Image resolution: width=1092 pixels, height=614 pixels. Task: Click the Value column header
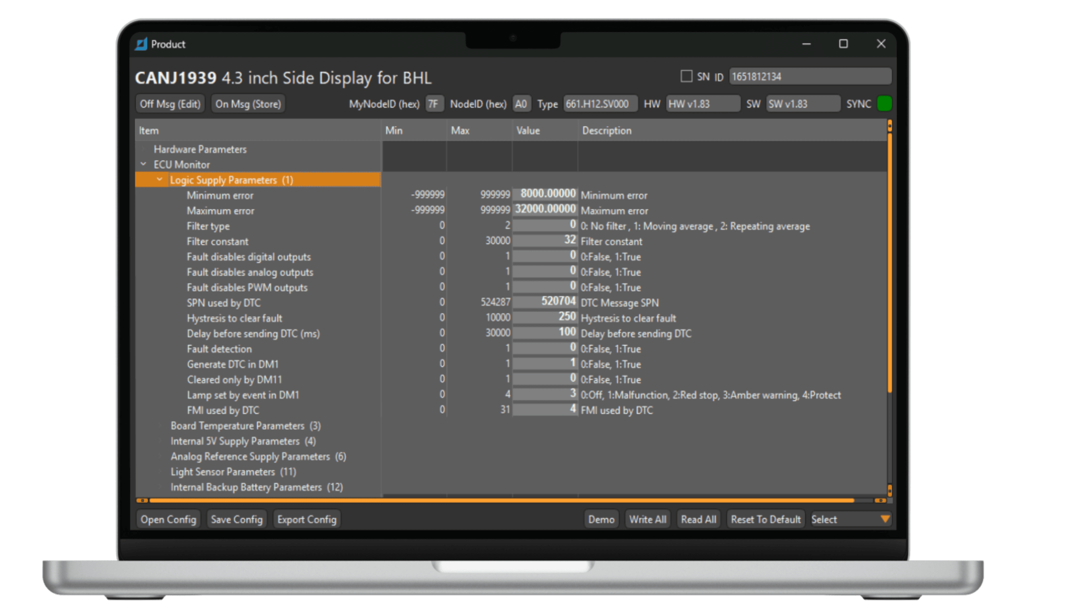(545, 130)
